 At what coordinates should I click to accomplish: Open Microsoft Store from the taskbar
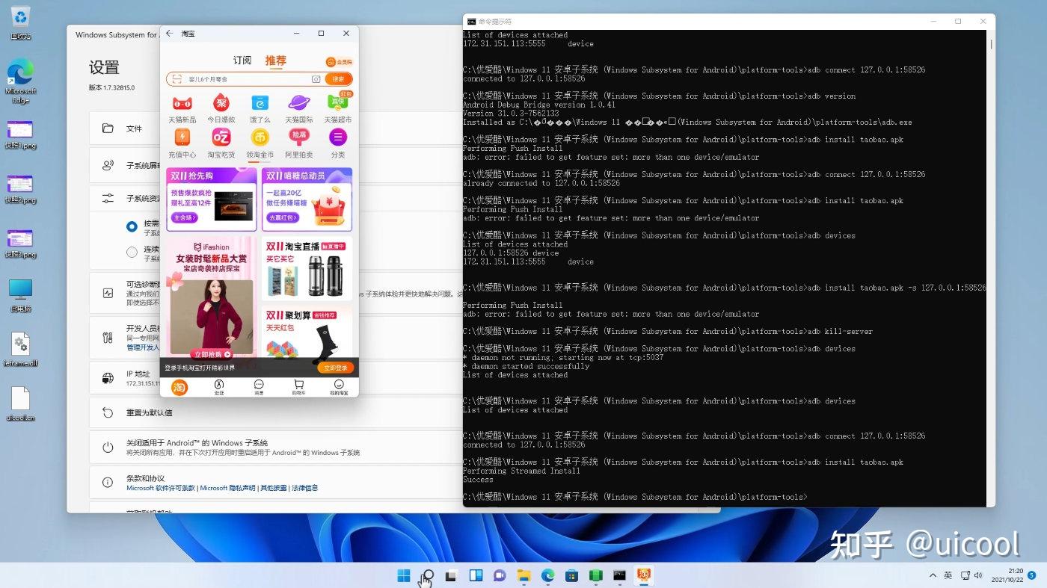pyautogui.click(x=571, y=575)
